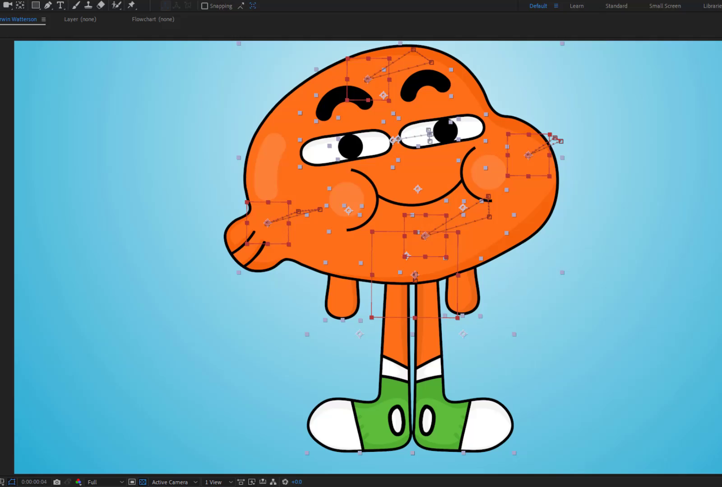Viewport: 722px width, 487px height.
Task: Select the Brush tool
Action: [x=76, y=5]
